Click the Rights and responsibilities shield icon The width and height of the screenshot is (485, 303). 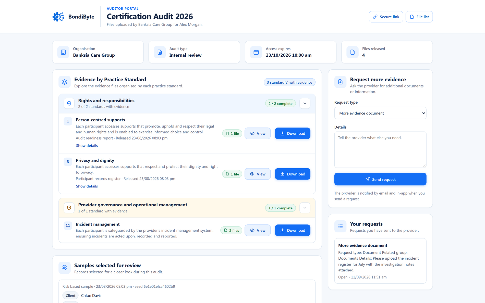click(69, 103)
